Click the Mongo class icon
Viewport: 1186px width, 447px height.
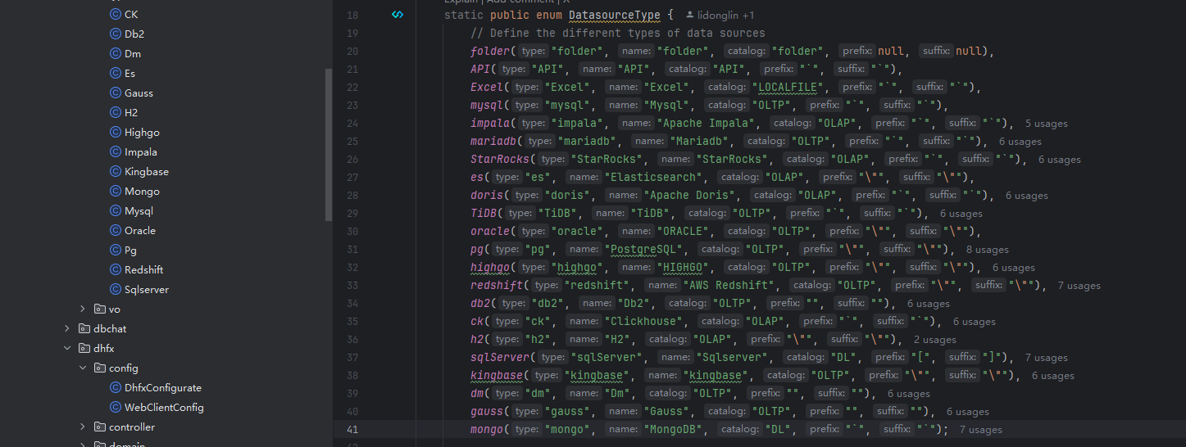click(116, 191)
